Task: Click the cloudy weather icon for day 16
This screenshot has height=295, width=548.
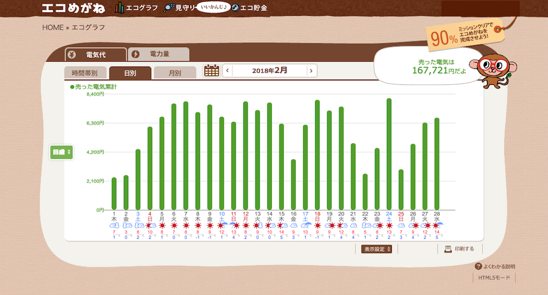Action: point(293,226)
